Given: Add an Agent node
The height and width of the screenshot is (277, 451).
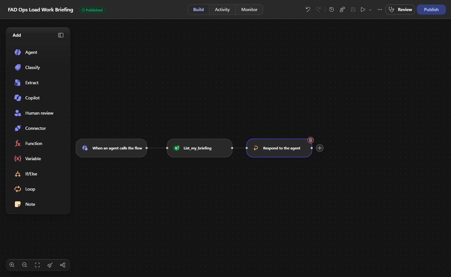Looking at the screenshot, I should tap(38, 52).
